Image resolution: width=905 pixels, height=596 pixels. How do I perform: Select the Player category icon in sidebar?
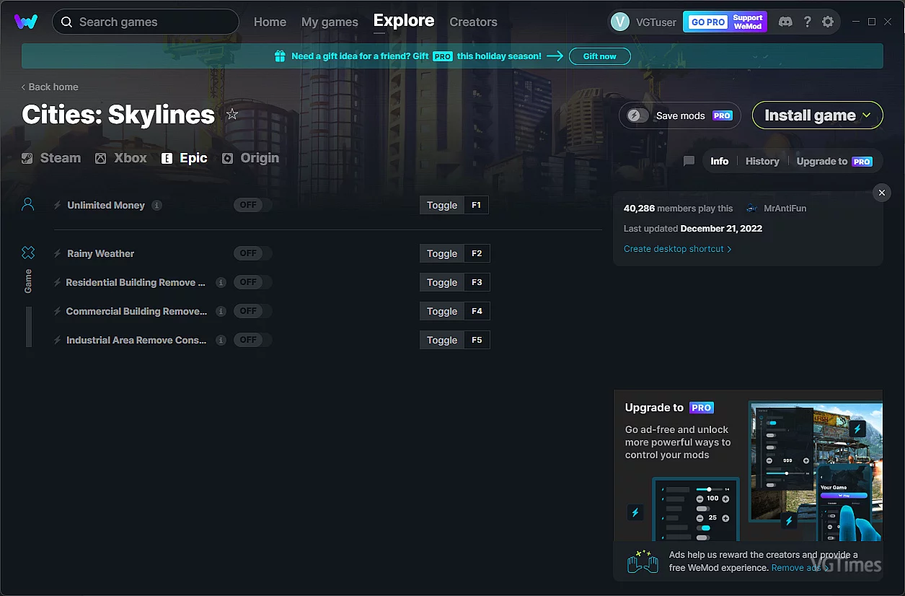point(28,205)
